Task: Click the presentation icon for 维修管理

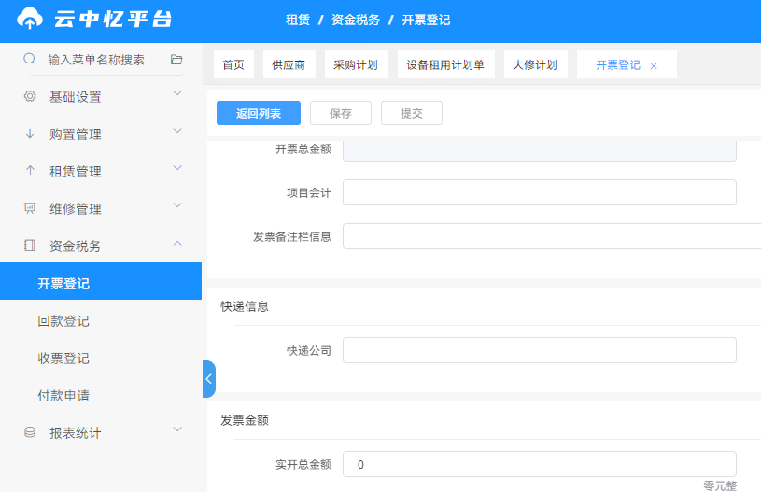Action: tap(30, 208)
